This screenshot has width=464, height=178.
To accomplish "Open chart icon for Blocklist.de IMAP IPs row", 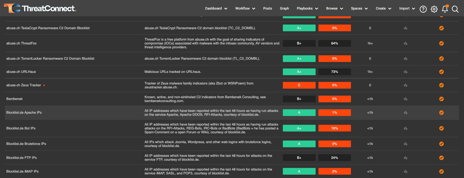I will pyautogui.click(x=406, y=172).
